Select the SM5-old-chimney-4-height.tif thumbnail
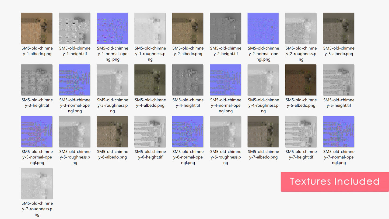Image resolution: width=389 pixels, height=219 pixels. [x=188, y=80]
